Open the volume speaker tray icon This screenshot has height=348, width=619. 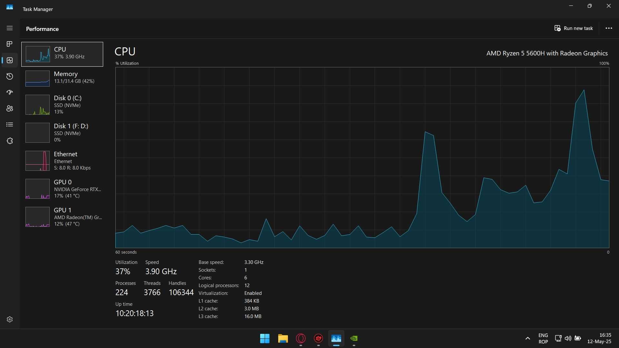(x=568, y=338)
